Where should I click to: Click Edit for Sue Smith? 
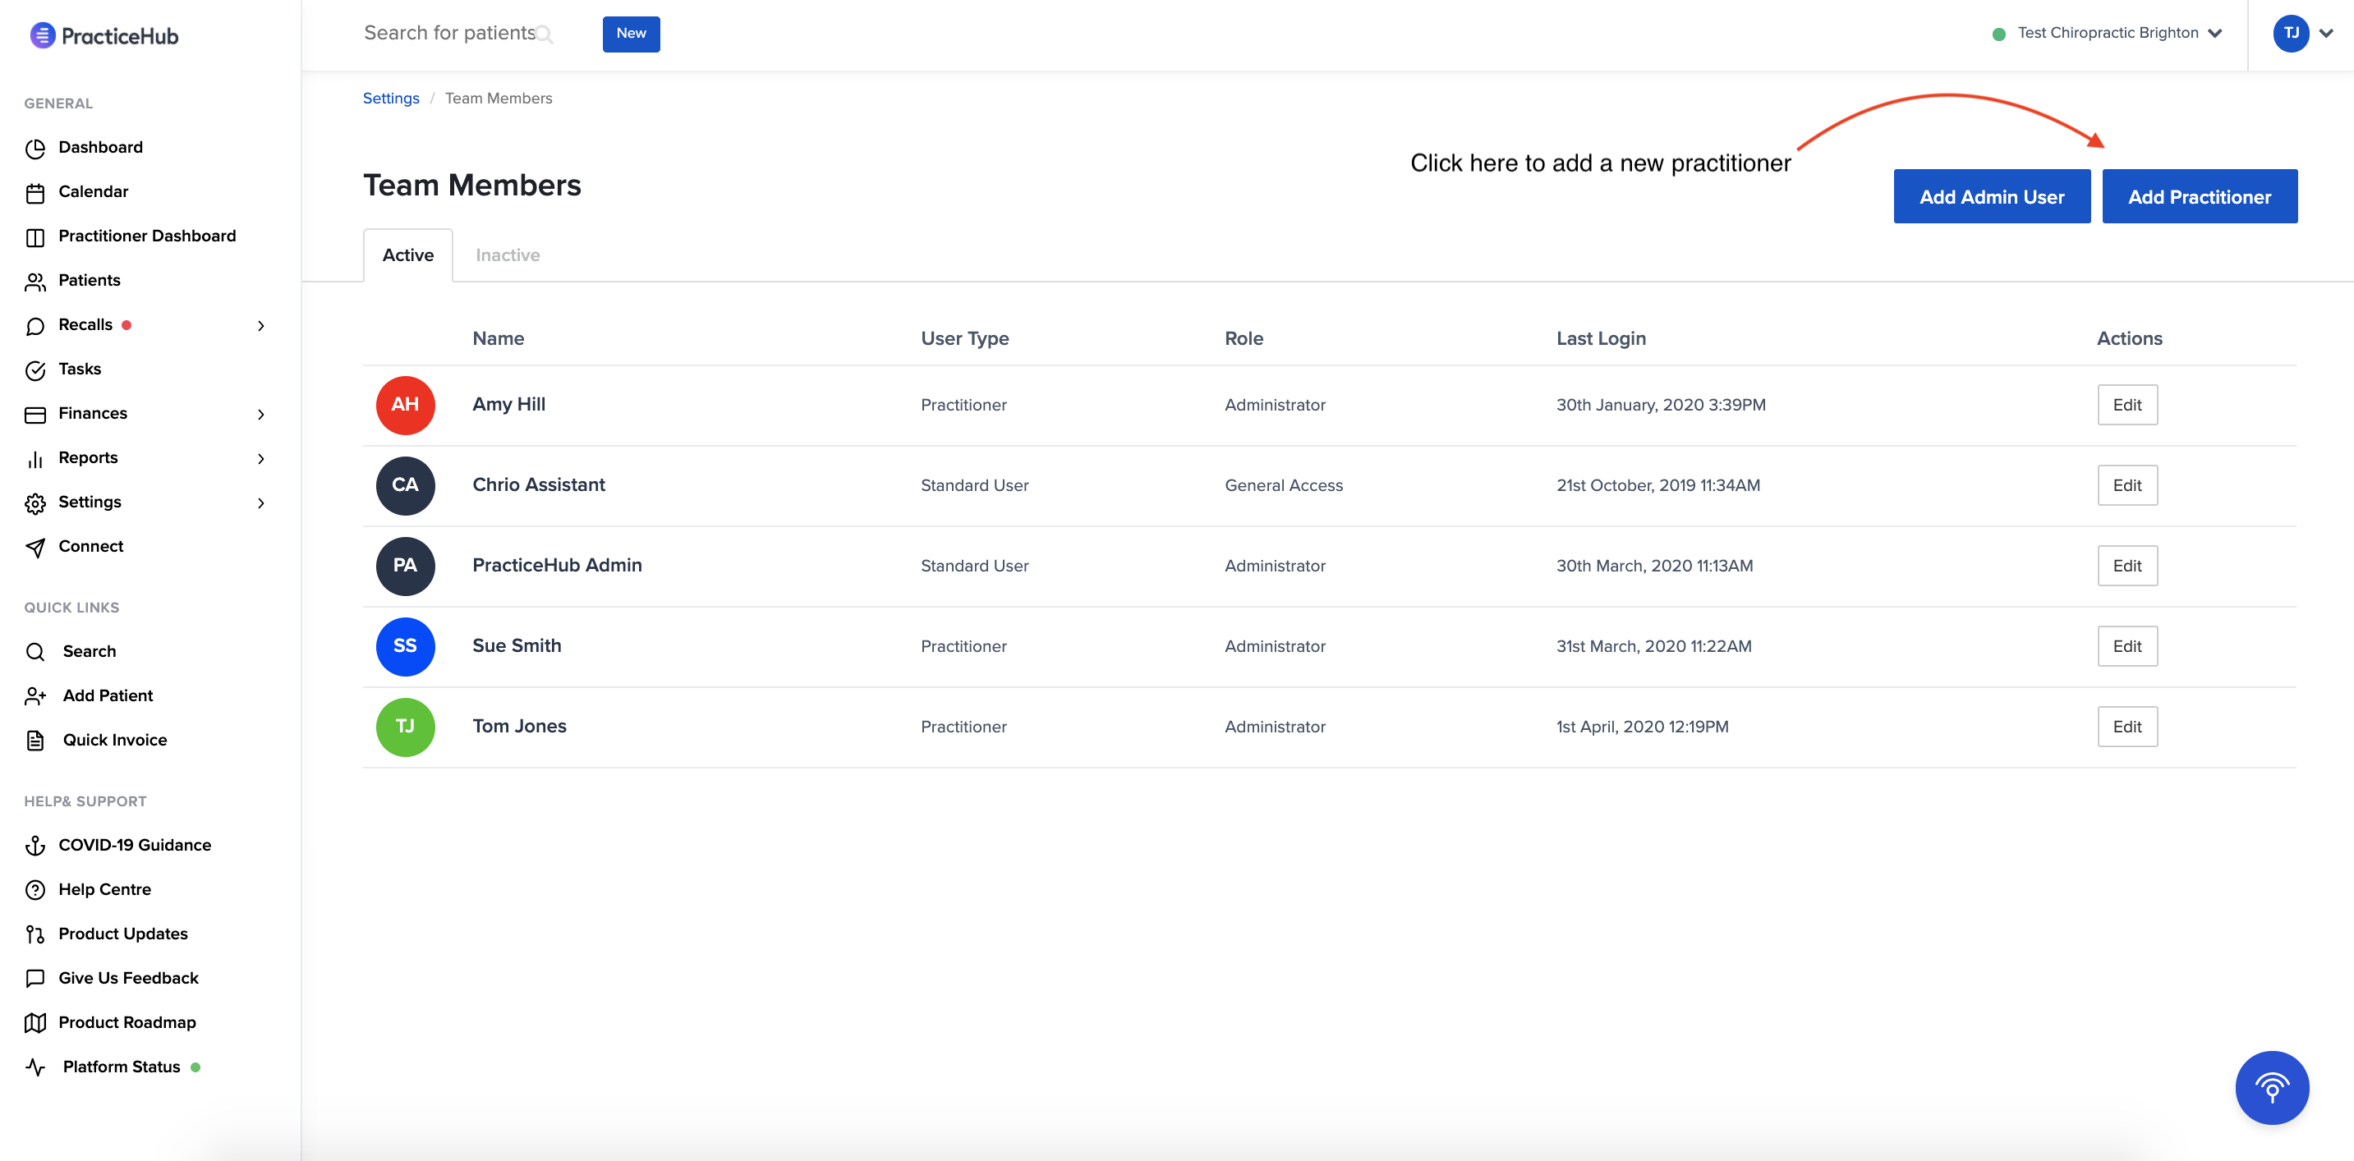click(x=2126, y=646)
